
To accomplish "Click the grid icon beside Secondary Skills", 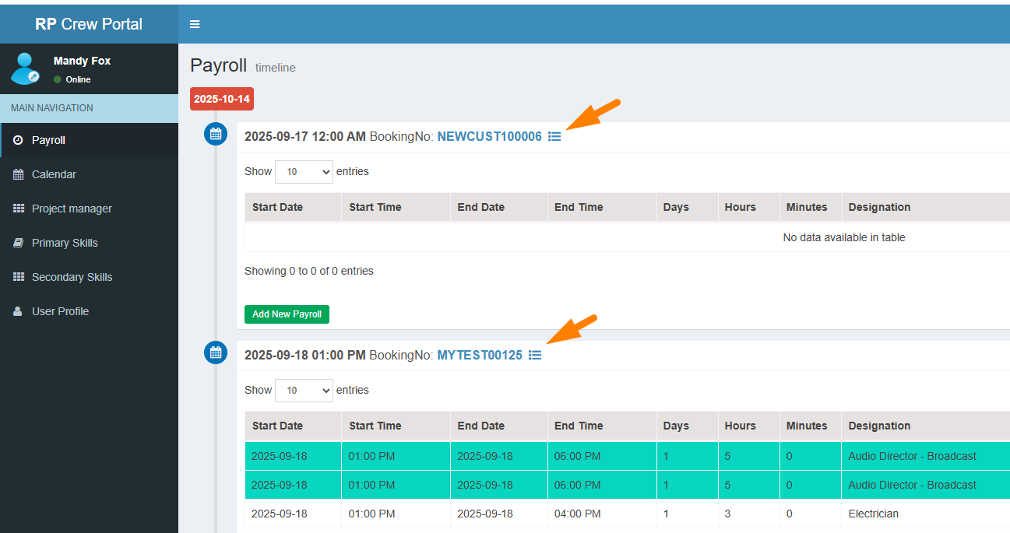I will 19,277.
